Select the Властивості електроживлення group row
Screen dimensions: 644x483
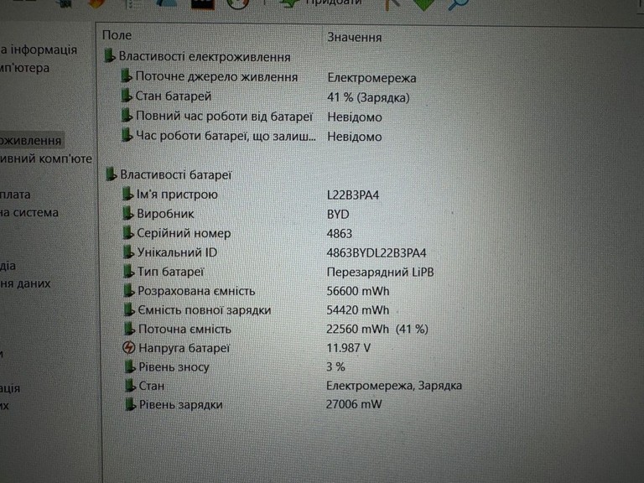coord(205,57)
